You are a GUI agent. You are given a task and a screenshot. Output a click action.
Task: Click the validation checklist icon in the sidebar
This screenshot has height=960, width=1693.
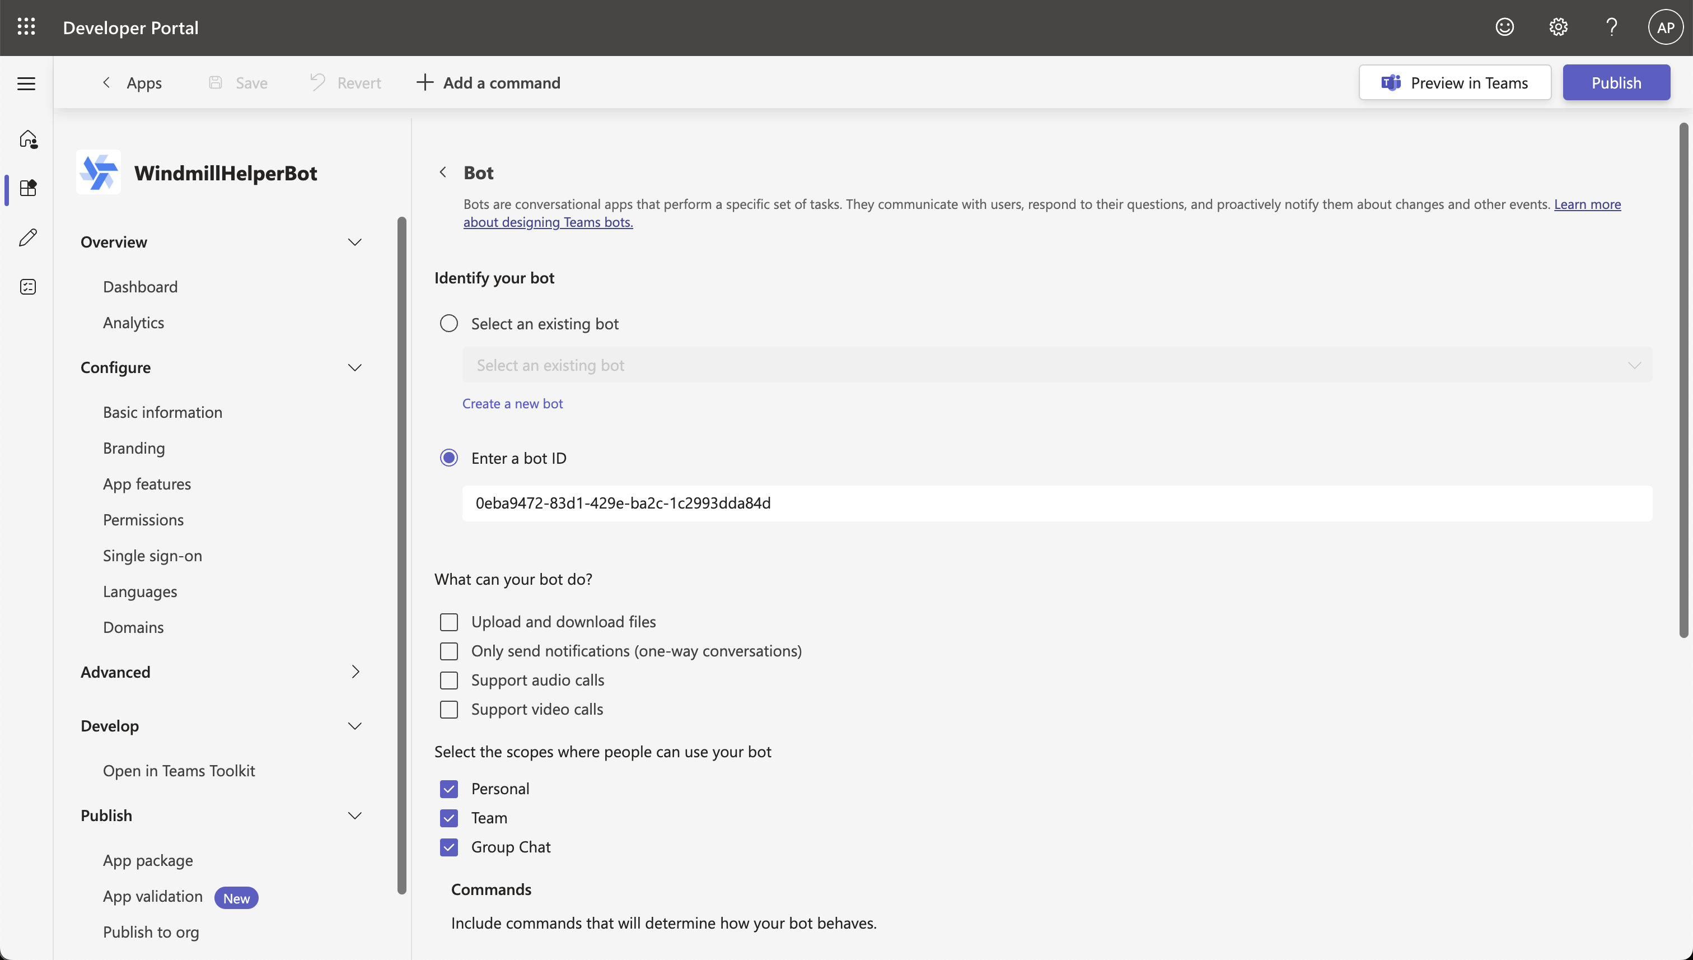(27, 287)
